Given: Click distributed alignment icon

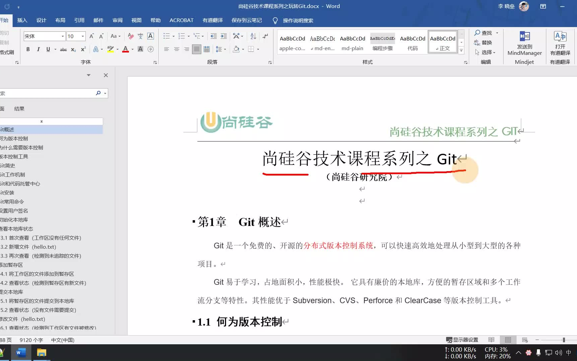Looking at the screenshot, I should click(x=207, y=49).
